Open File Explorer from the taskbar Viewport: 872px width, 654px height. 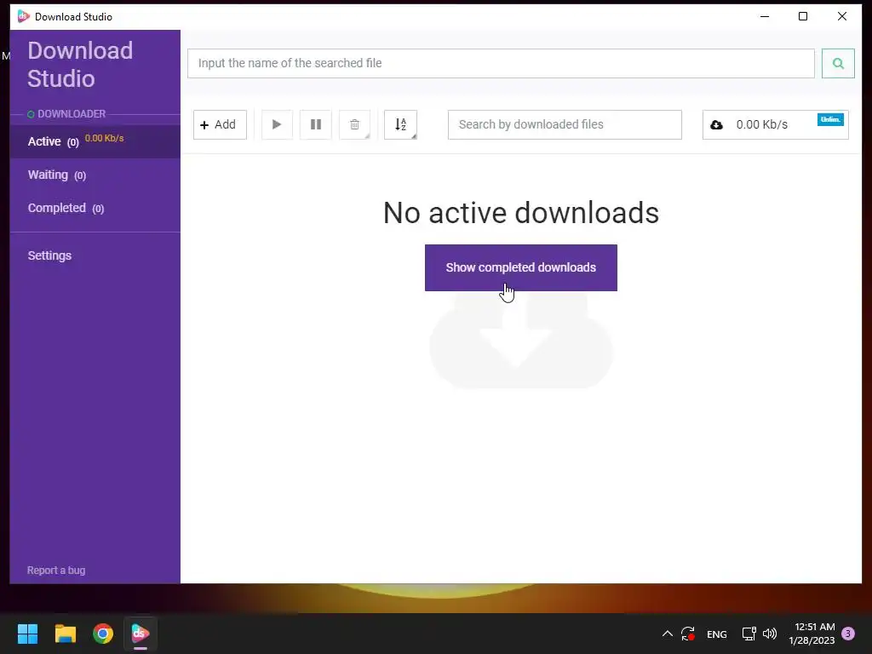pyautogui.click(x=65, y=634)
